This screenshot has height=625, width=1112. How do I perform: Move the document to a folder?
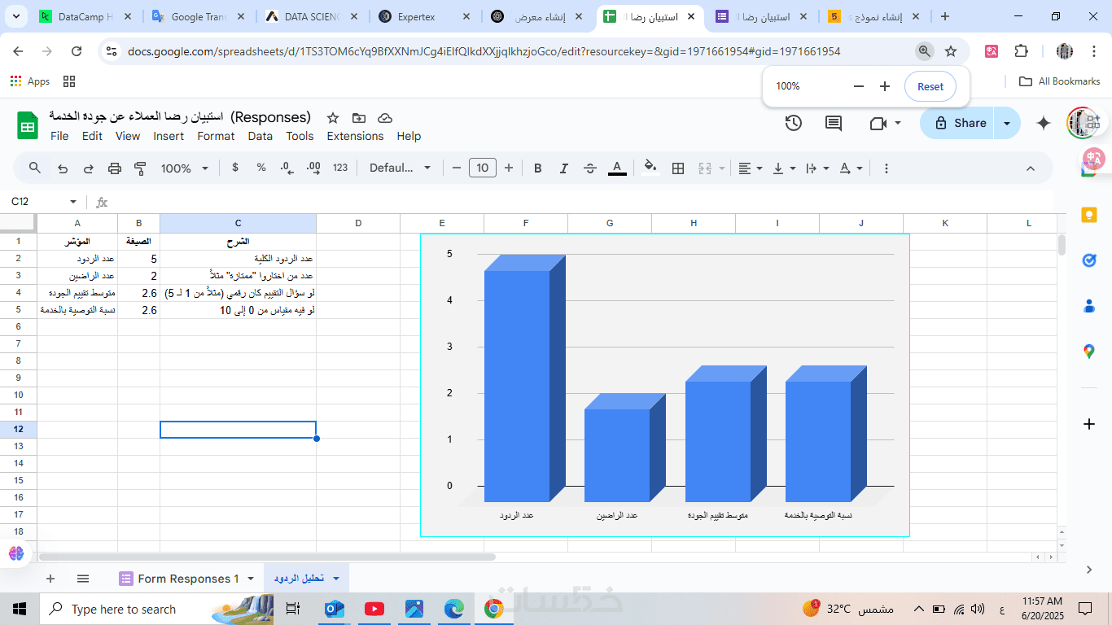tap(359, 118)
